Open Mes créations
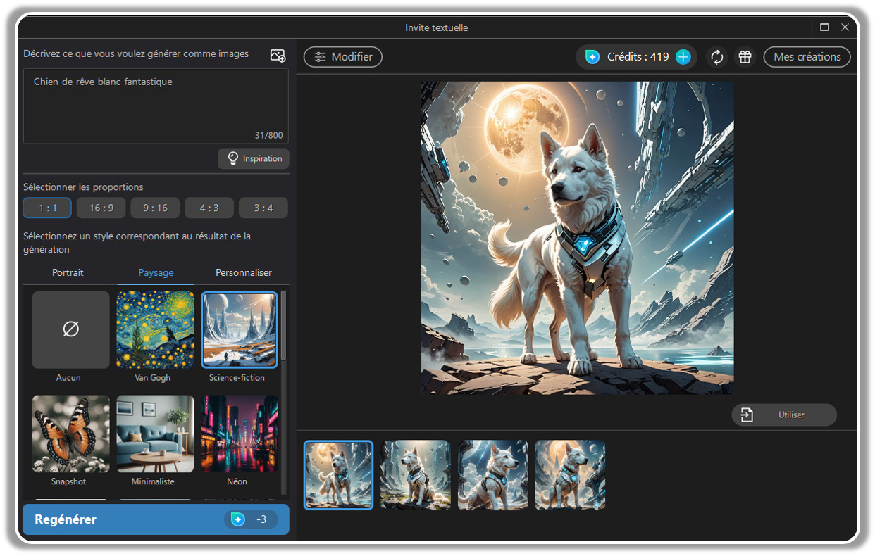The image size is (875, 556). pyautogui.click(x=807, y=57)
